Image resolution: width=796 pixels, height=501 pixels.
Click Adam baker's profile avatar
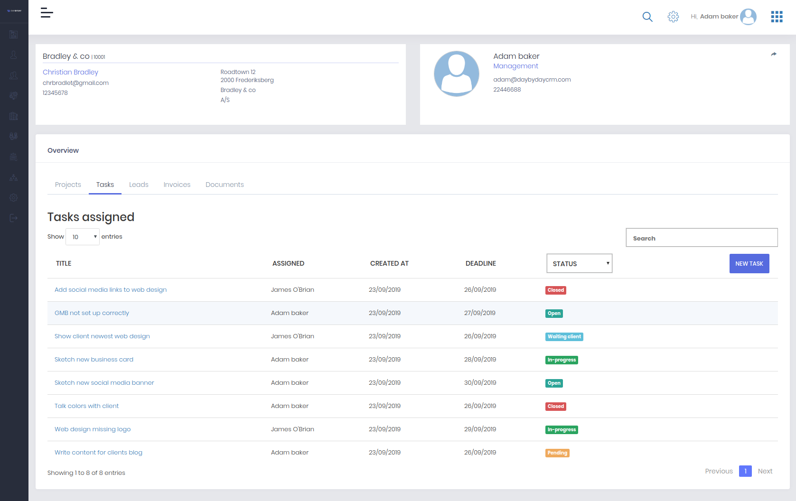pos(749,17)
